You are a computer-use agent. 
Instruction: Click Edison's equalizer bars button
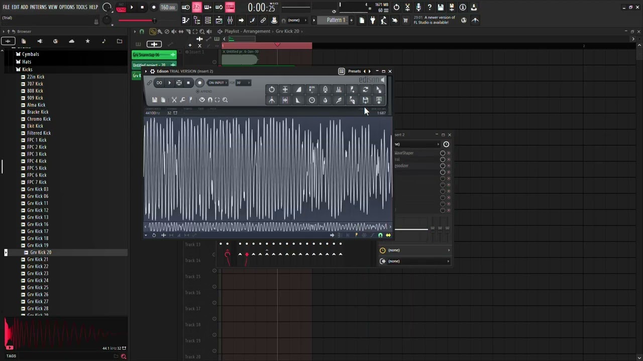click(339, 89)
